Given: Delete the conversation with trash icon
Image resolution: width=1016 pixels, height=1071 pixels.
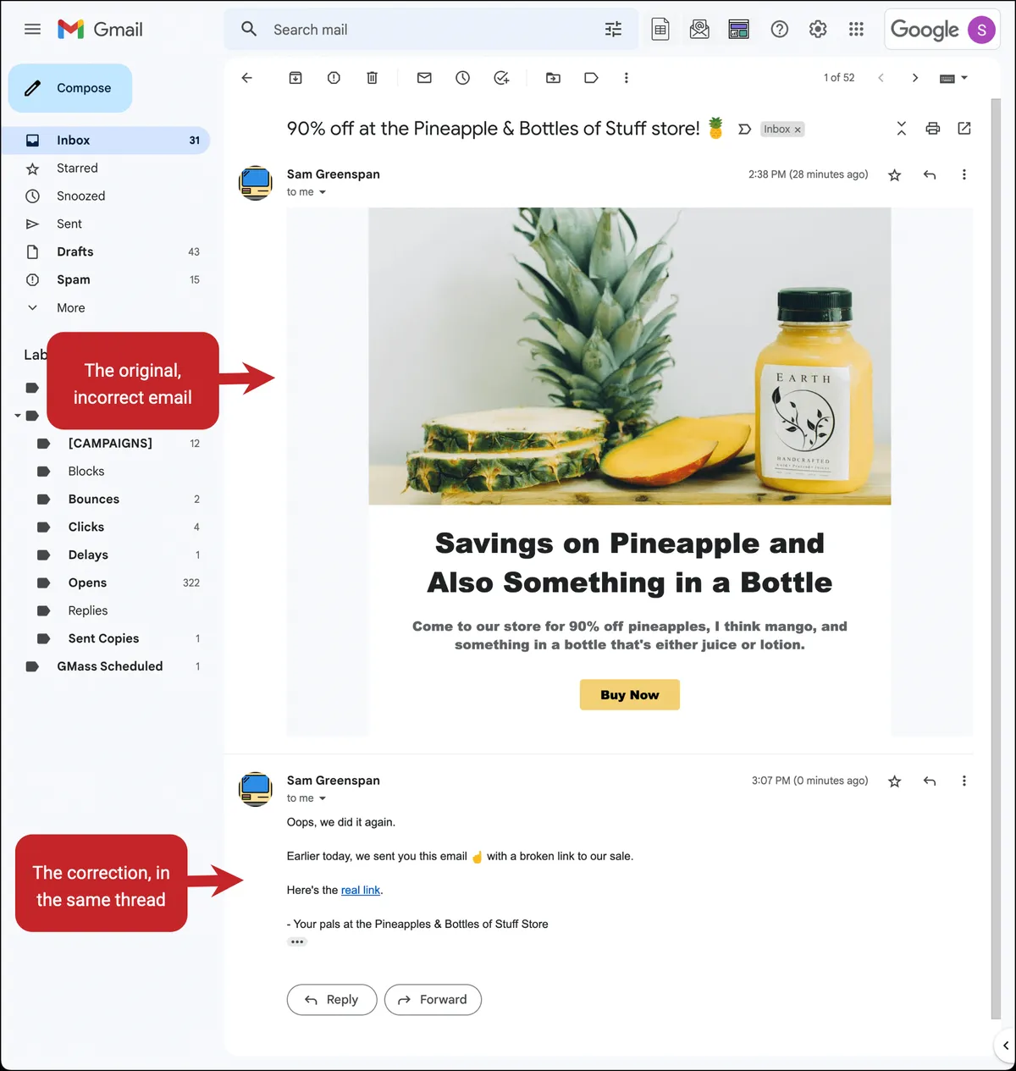Looking at the screenshot, I should click(x=372, y=78).
